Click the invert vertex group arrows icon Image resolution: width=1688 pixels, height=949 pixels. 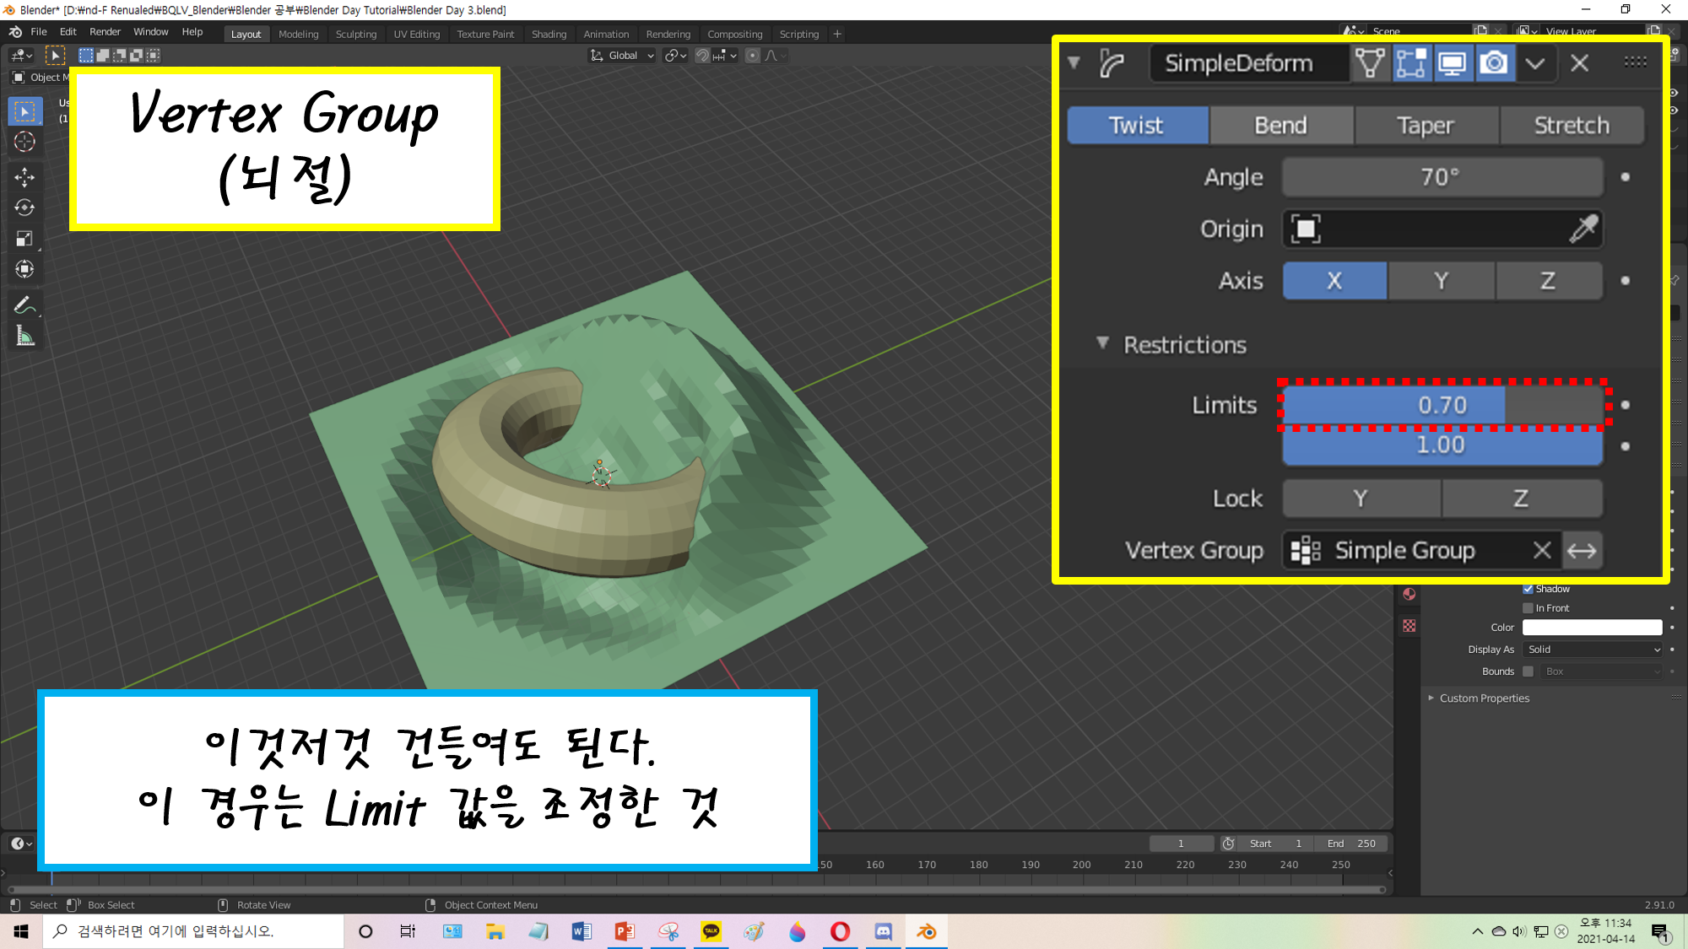1582,551
